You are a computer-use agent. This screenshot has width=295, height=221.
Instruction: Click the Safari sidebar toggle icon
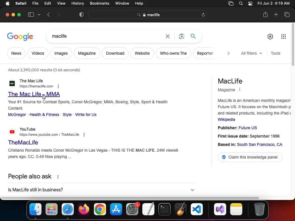click(x=31, y=15)
